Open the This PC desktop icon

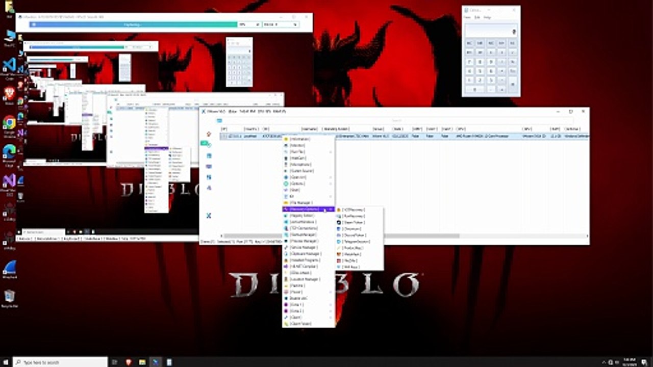click(9, 38)
